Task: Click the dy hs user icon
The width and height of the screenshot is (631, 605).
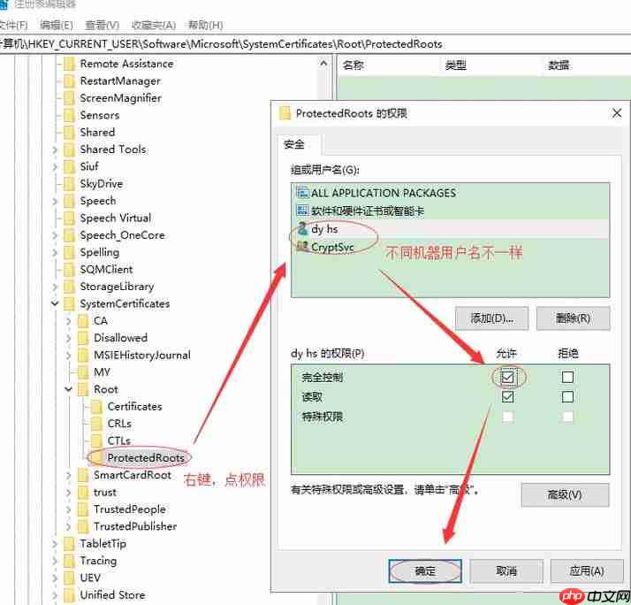Action: click(x=302, y=229)
